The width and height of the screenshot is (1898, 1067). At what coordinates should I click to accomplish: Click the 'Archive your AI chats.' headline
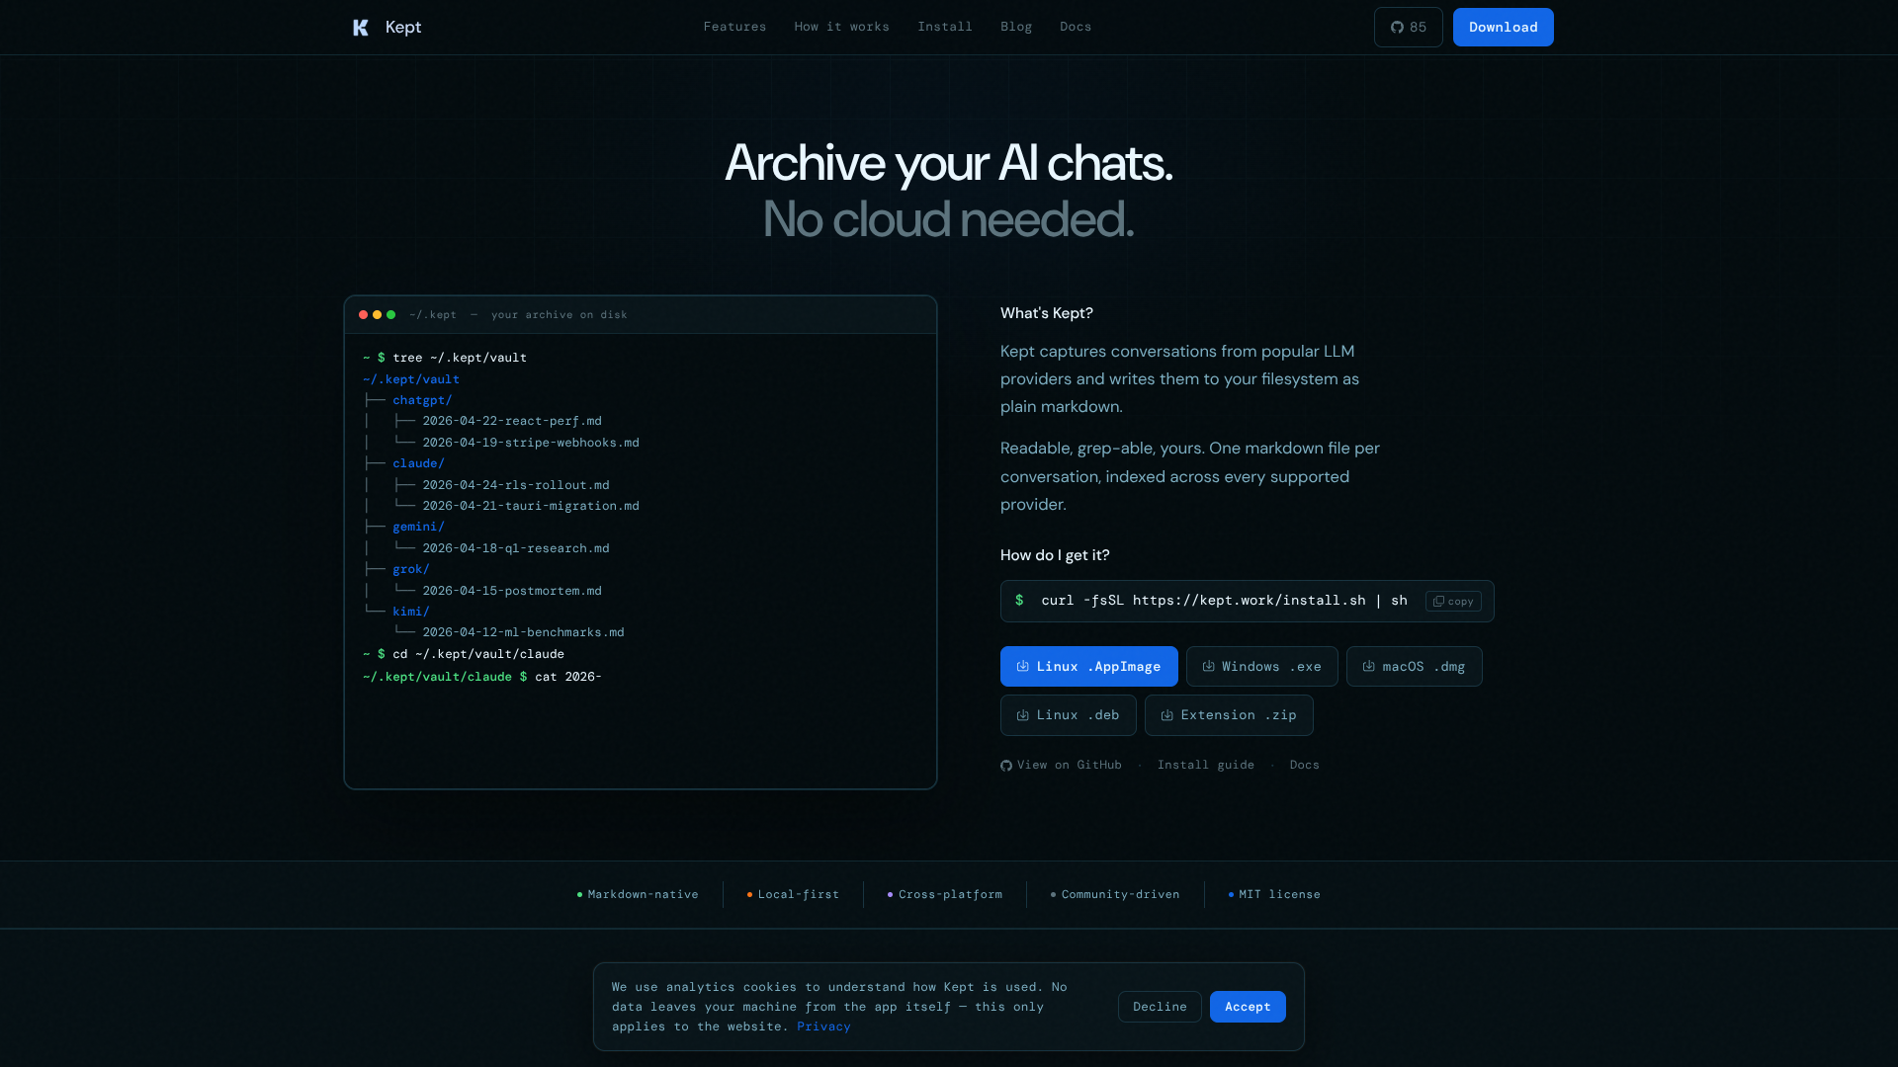click(949, 163)
